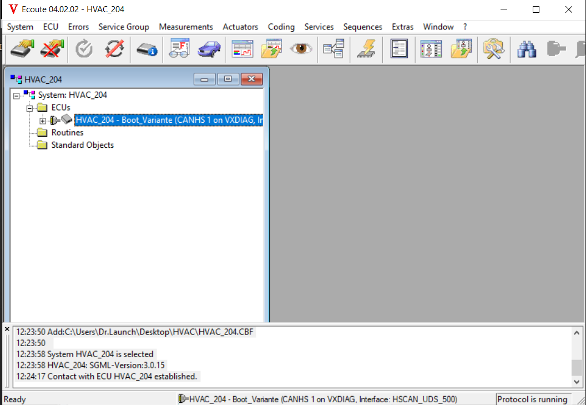This screenshot has width=586, height=405.
Task: Open the wrench and tools settings icon
Action: click(494, 49)
